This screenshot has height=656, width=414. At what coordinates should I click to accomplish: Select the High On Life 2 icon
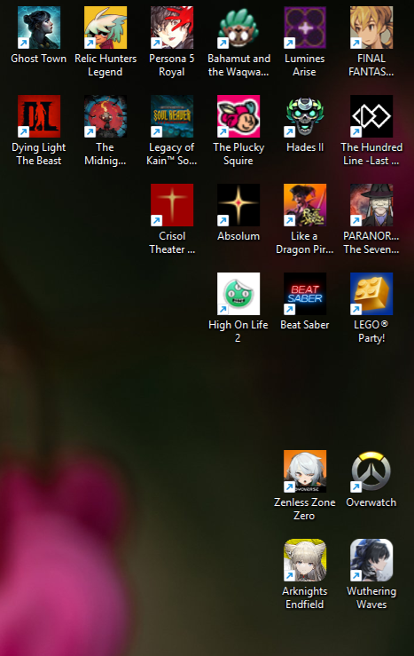(x=238, y=294)
